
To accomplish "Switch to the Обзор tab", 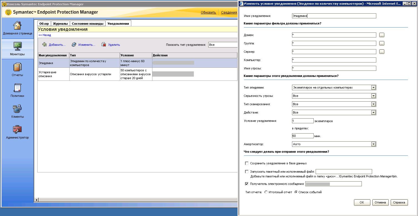I will 44,24.
